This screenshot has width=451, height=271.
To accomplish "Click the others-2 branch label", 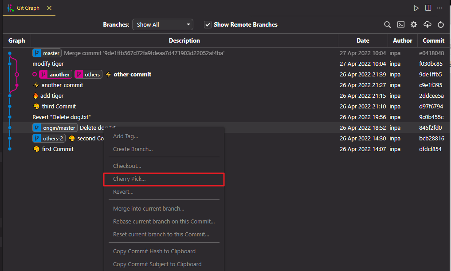I will click(x=49, y=138).
